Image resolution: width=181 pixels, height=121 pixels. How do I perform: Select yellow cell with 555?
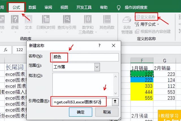(142, 98)
